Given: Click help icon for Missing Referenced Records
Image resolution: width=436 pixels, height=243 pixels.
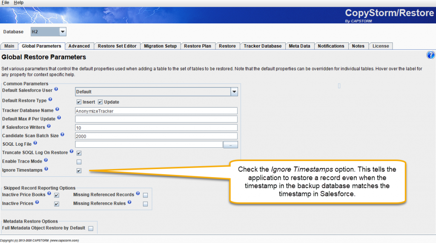Looking at the screenshot, I should pos(138,193).
